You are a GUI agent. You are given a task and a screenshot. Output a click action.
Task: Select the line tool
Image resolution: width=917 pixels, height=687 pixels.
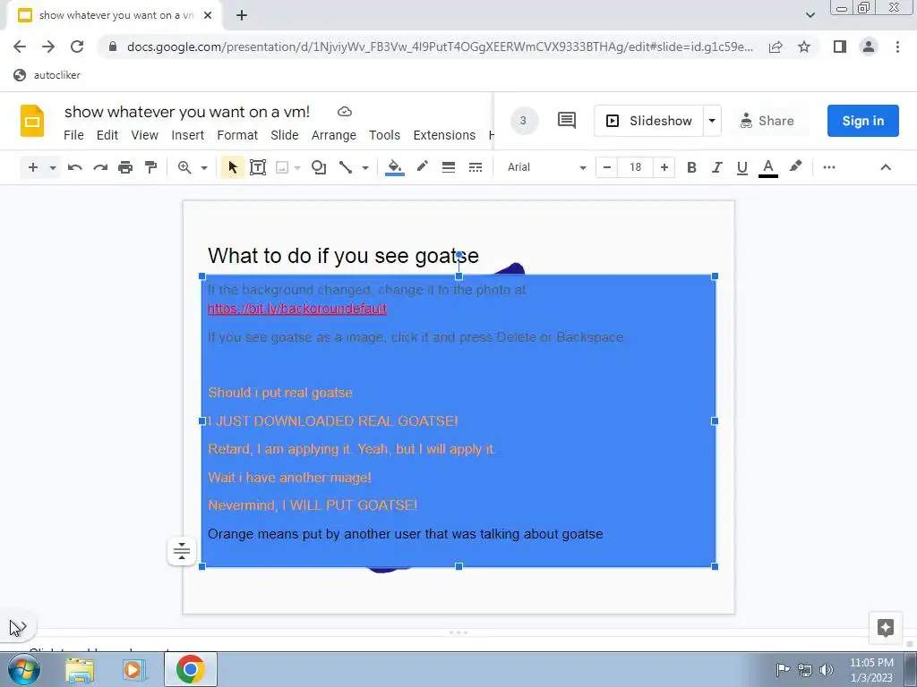(346, 167)
